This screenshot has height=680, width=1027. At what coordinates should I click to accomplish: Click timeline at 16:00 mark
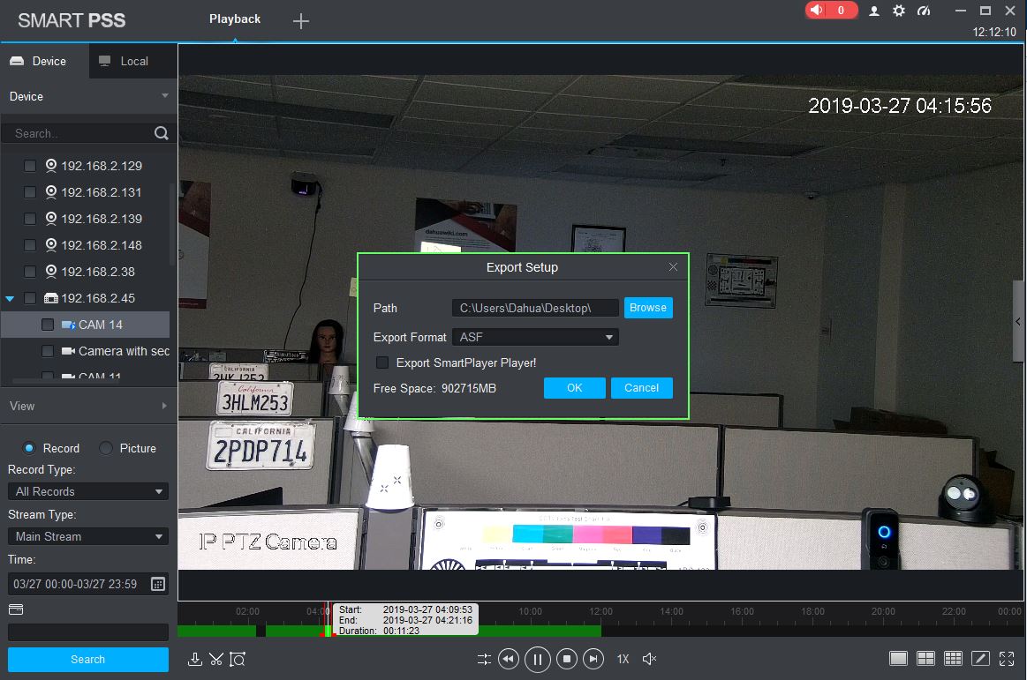point(742,612)
